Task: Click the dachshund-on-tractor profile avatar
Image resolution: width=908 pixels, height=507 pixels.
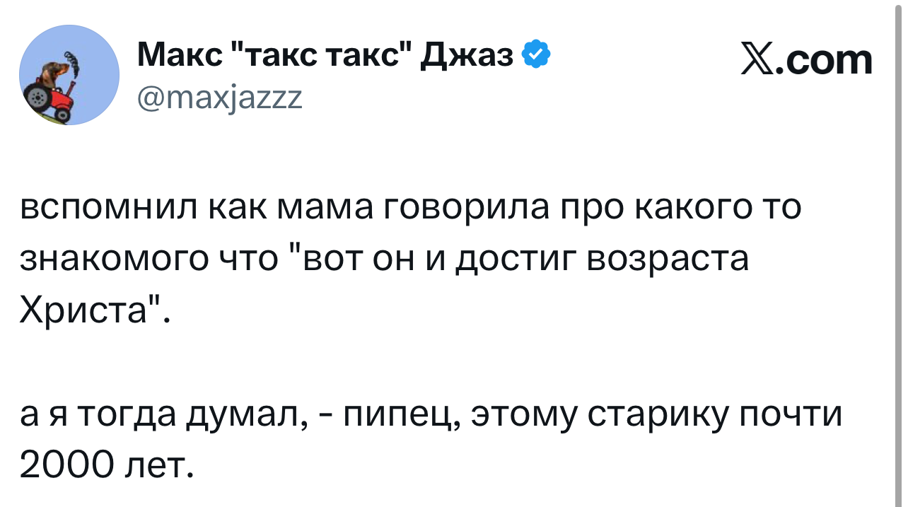Action: coord(69,75)
